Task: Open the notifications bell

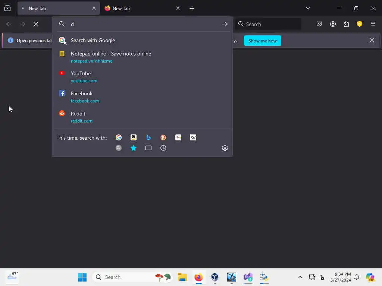Action: (357, 277)
